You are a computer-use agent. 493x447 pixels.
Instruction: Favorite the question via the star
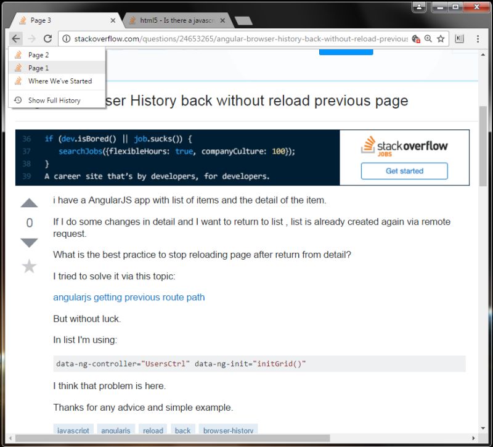(x=29, y=266)
